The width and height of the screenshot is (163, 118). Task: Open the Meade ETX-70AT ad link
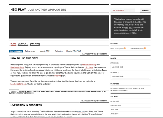coord(73,51)
